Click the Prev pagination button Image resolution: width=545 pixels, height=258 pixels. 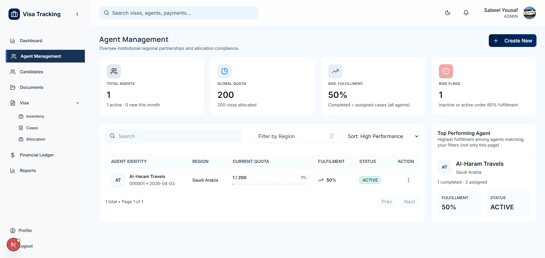[387, 202]
